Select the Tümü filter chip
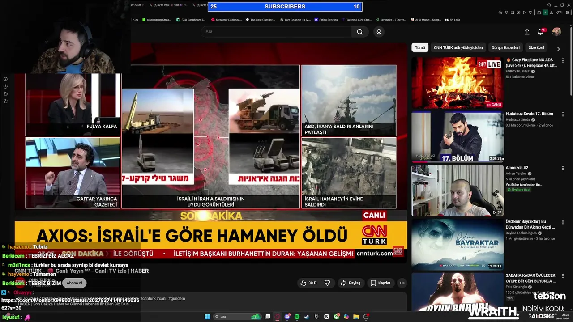 point(420,47)
